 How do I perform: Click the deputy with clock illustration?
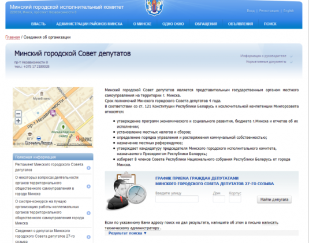click(x=126, y=191)
